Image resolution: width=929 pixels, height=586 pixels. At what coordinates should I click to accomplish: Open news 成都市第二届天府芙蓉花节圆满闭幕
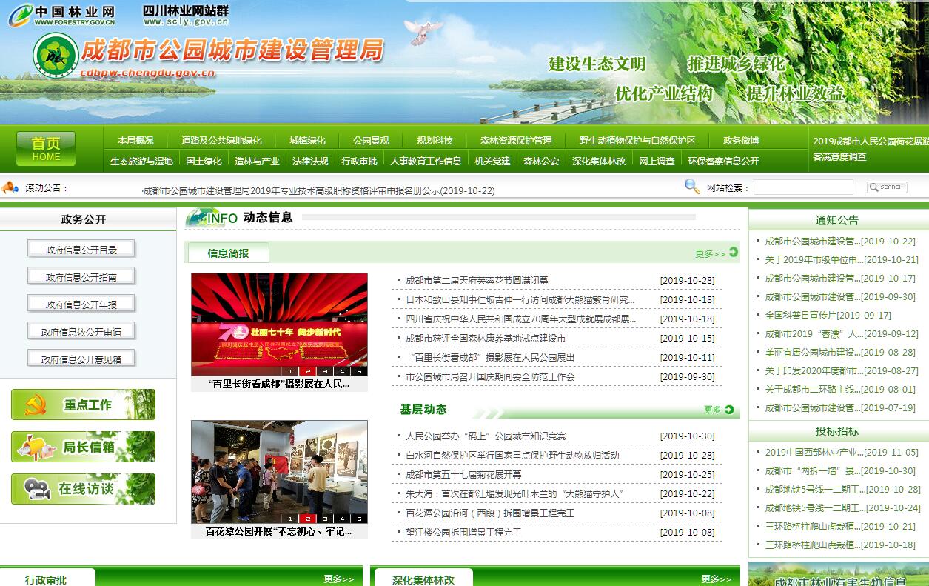click(x=477, y=281)
